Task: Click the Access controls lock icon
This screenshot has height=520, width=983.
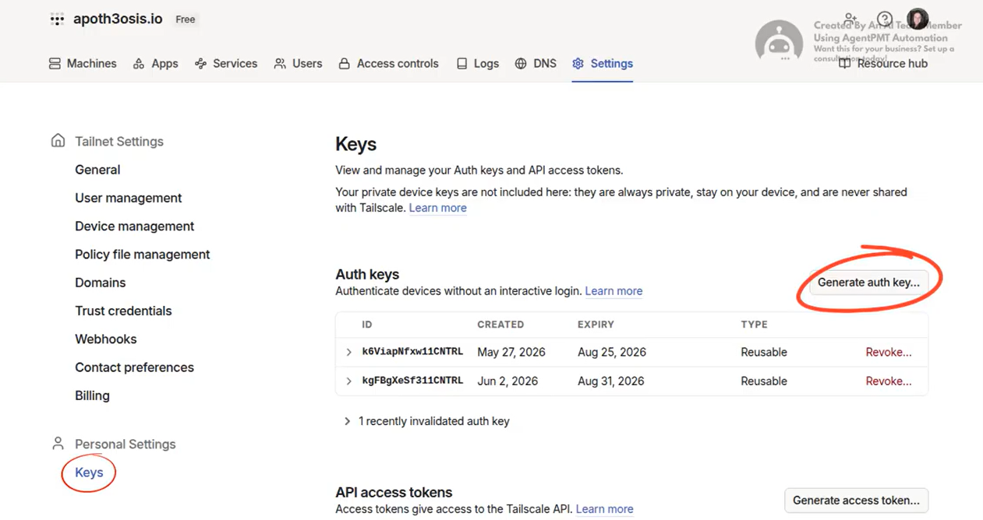Action: (344, 64)
